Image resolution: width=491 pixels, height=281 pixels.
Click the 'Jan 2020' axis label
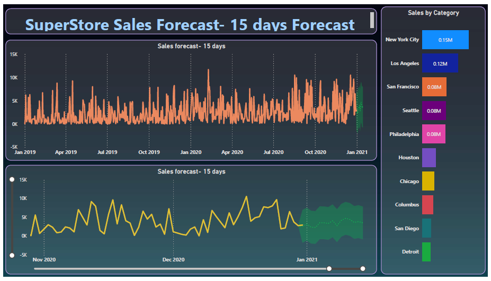[191, 152]
